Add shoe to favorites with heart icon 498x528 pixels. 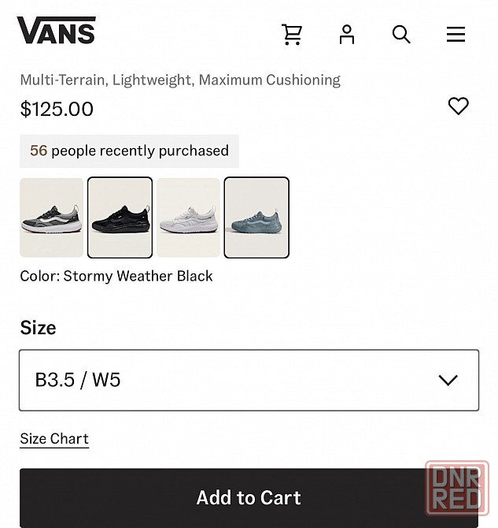coord(458,106)
